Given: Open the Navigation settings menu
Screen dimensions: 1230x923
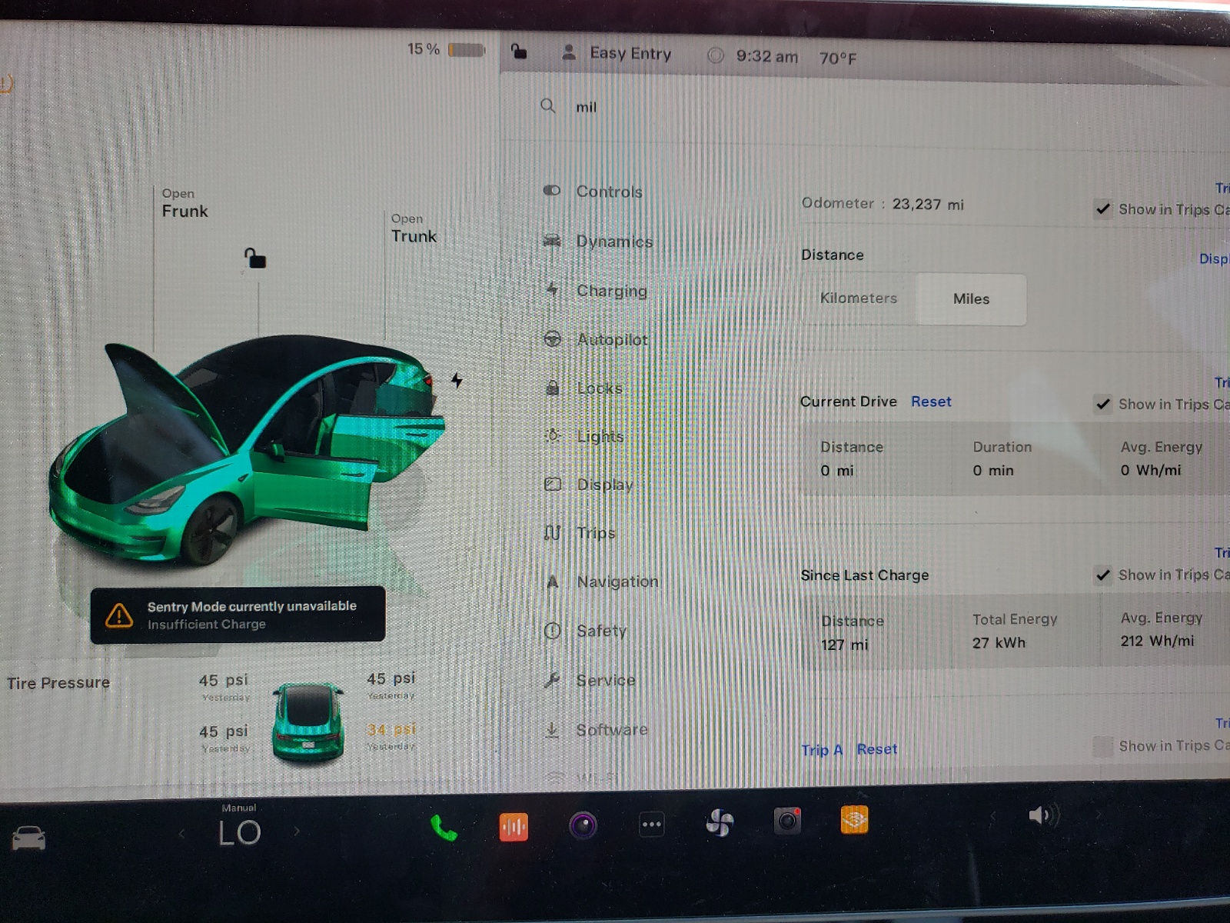Looking at the screenshot, I should (x=602, y=581).
